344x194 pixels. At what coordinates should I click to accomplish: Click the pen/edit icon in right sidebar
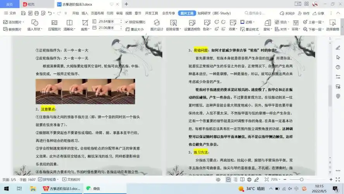pyautogui.click(x=338, y=48)
